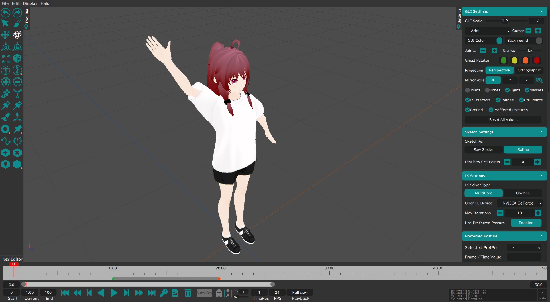Select the sketch brush tool
550x302 pixels.
click(17, 23)
